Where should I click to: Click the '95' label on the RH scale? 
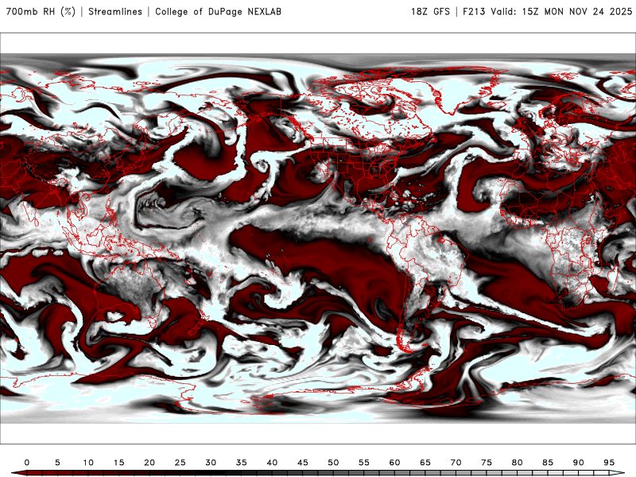point(609,463)
